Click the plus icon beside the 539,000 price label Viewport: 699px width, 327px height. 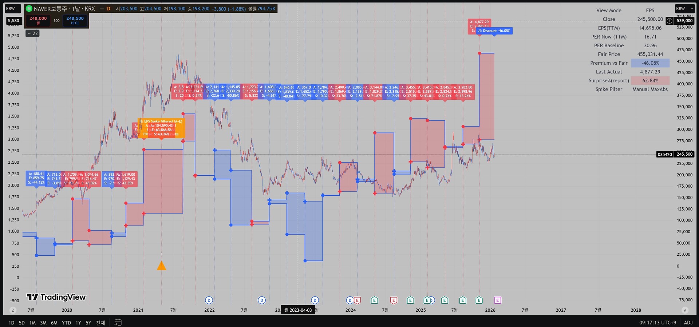670,21
